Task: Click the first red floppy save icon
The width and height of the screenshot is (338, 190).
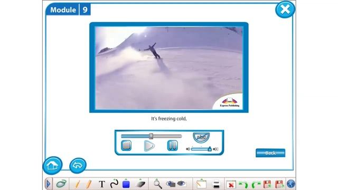Action: coord(267,184)
